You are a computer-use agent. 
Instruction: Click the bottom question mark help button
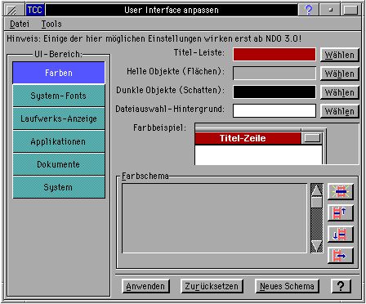(341, 286)
